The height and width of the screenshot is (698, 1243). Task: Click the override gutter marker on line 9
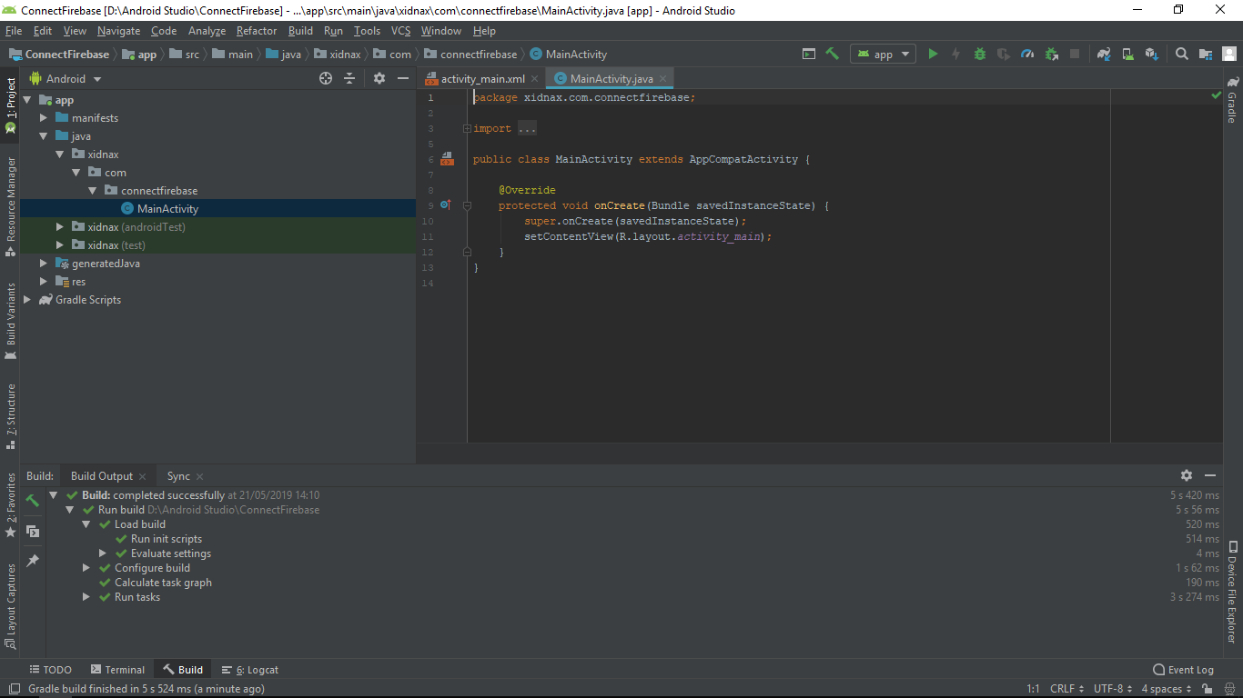tap(446, 204)
